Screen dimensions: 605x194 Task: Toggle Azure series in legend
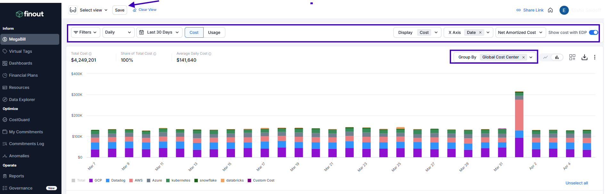click(x=154, y=181)
